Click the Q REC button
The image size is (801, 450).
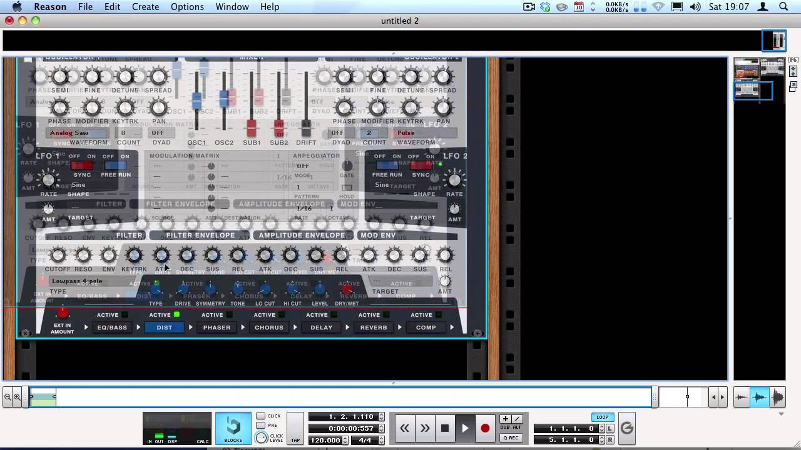[x=511, y=437]
